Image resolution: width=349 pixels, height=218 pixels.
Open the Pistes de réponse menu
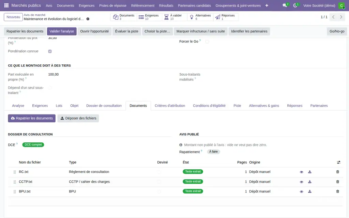coord(112,5)
